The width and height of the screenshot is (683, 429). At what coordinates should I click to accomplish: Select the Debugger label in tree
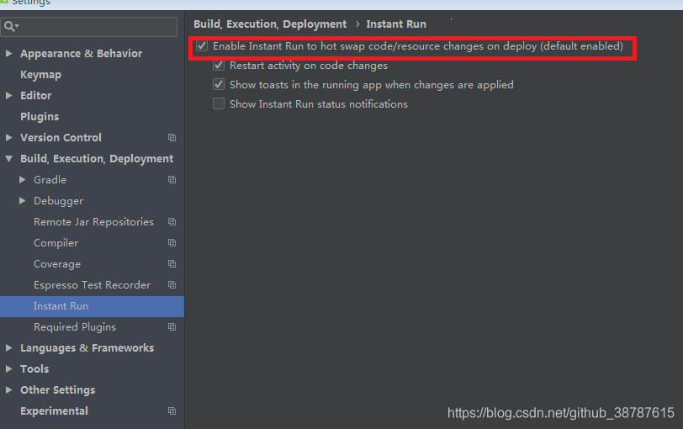[58, 201]
